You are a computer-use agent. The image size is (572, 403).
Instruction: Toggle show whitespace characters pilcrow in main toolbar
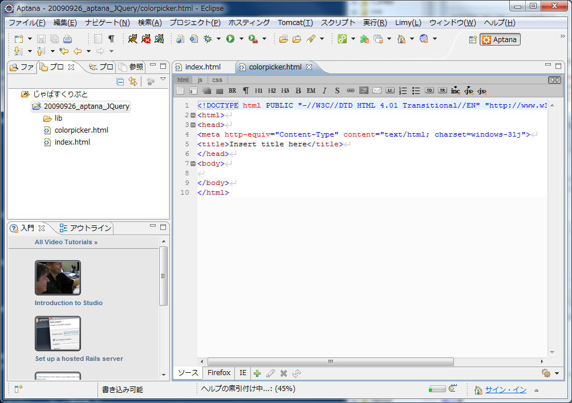coord(111,39)
